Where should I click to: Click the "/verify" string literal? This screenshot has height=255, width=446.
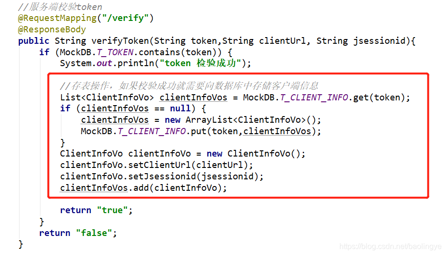point(126,18)
